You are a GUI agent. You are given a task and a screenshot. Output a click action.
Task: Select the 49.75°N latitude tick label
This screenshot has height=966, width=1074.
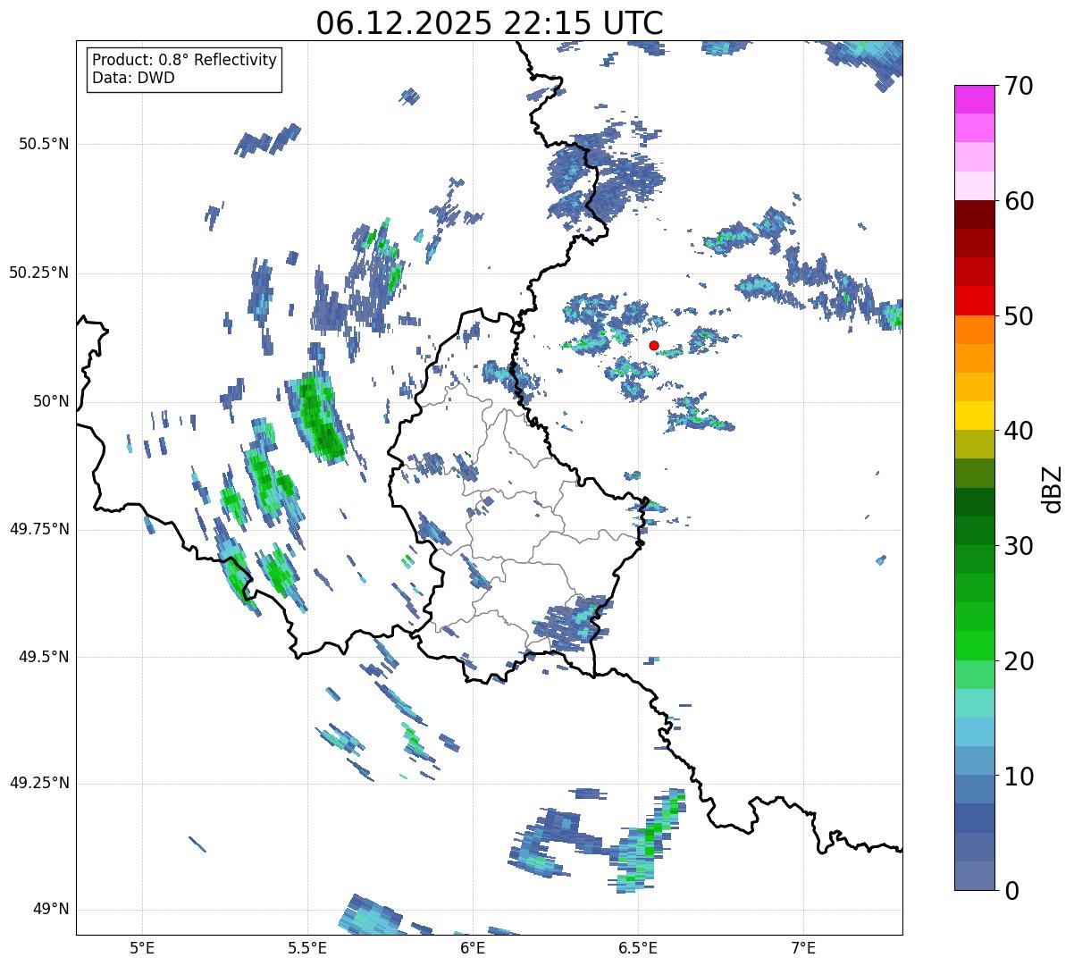(38, 529)
